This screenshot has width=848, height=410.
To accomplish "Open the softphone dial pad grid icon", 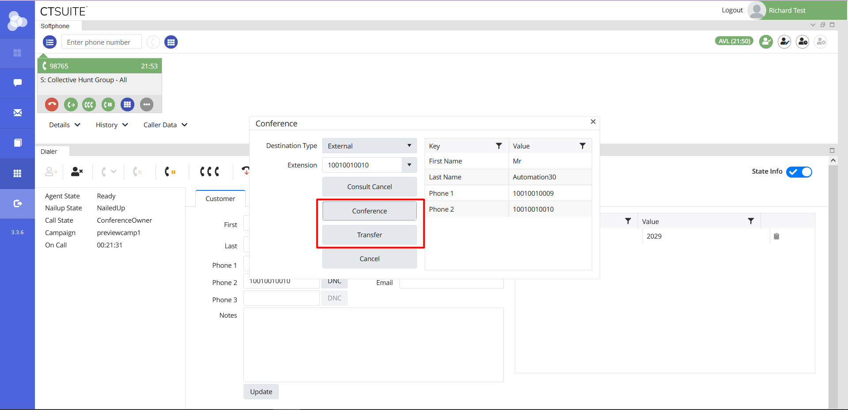I will click(171, 42).
